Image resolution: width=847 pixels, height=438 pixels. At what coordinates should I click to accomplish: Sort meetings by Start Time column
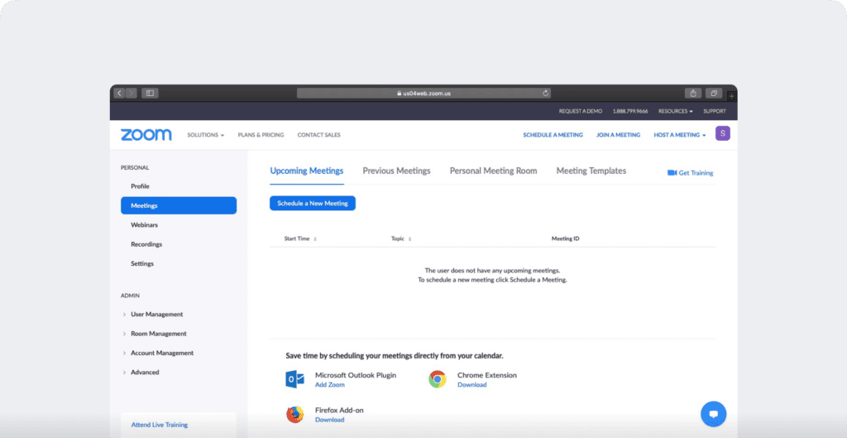pos(300,238)
